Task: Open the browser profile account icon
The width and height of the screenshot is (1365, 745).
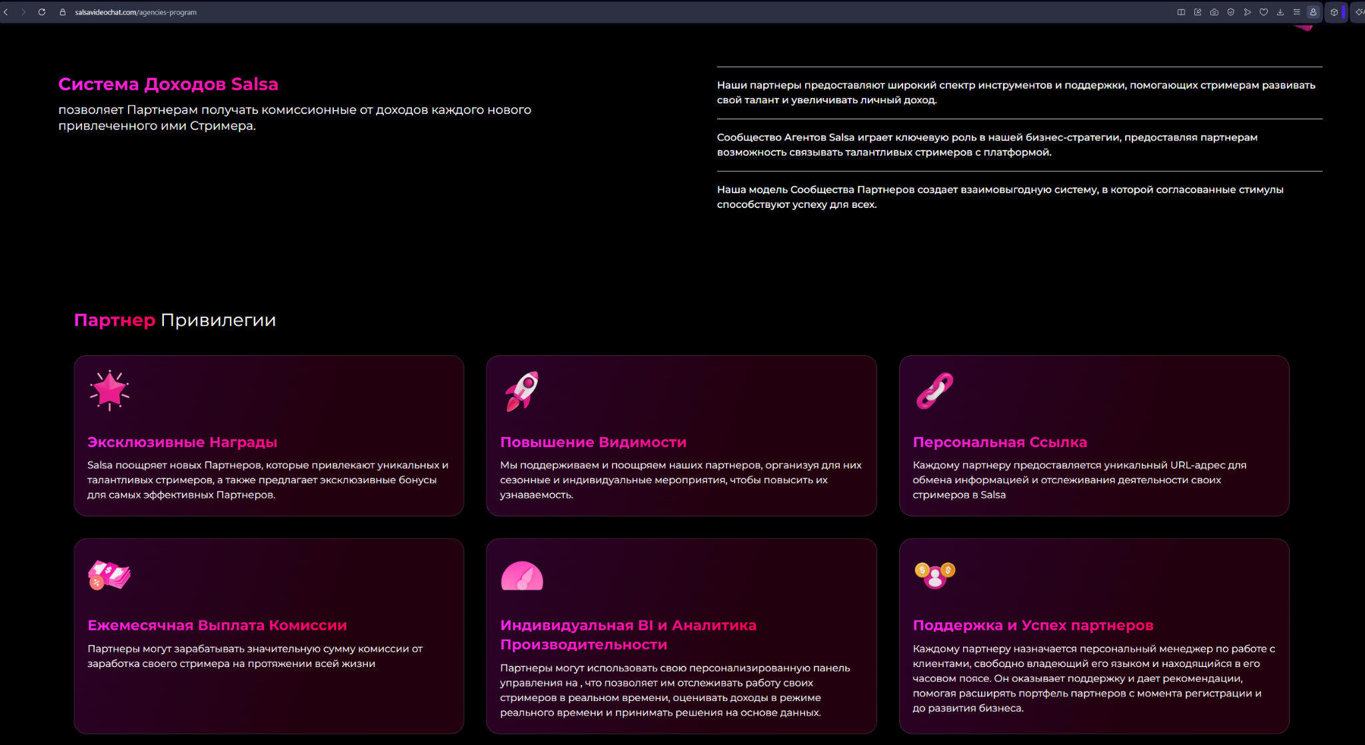Action: pos(1313,12)
